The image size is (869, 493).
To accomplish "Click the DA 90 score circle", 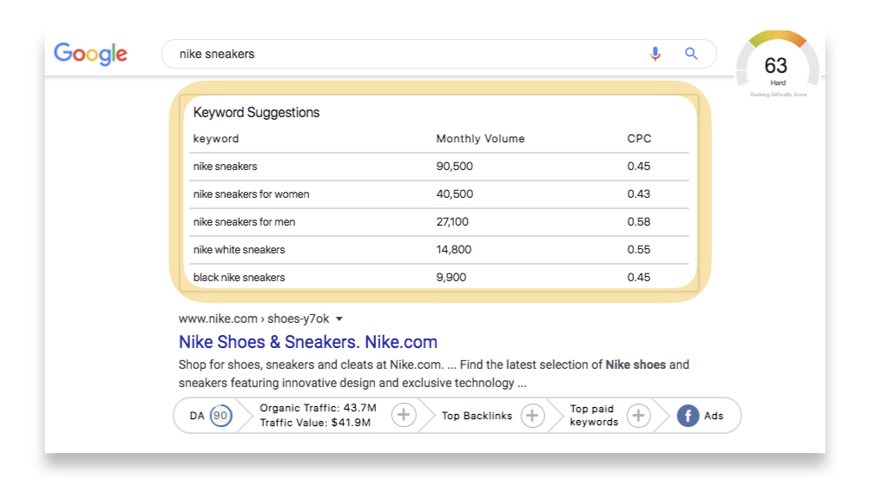I will (x=221, y=416).
